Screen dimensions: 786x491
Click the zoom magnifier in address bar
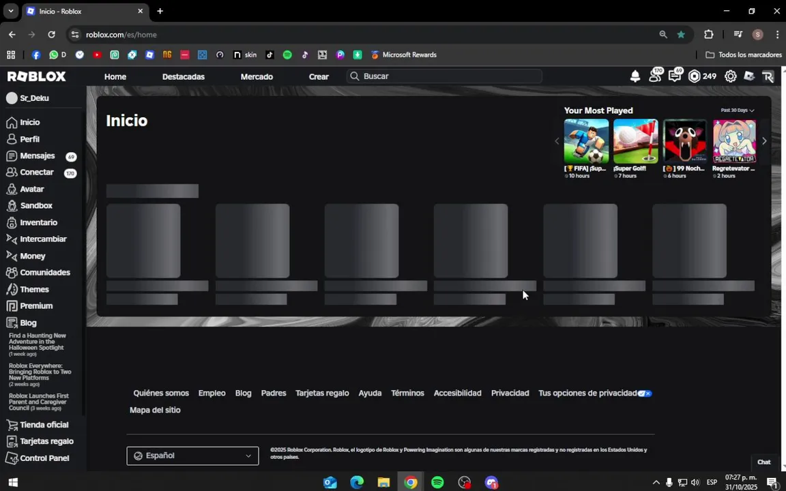(x=663, y=35)
